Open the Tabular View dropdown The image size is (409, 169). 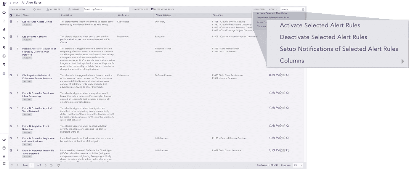pos(19,9)
